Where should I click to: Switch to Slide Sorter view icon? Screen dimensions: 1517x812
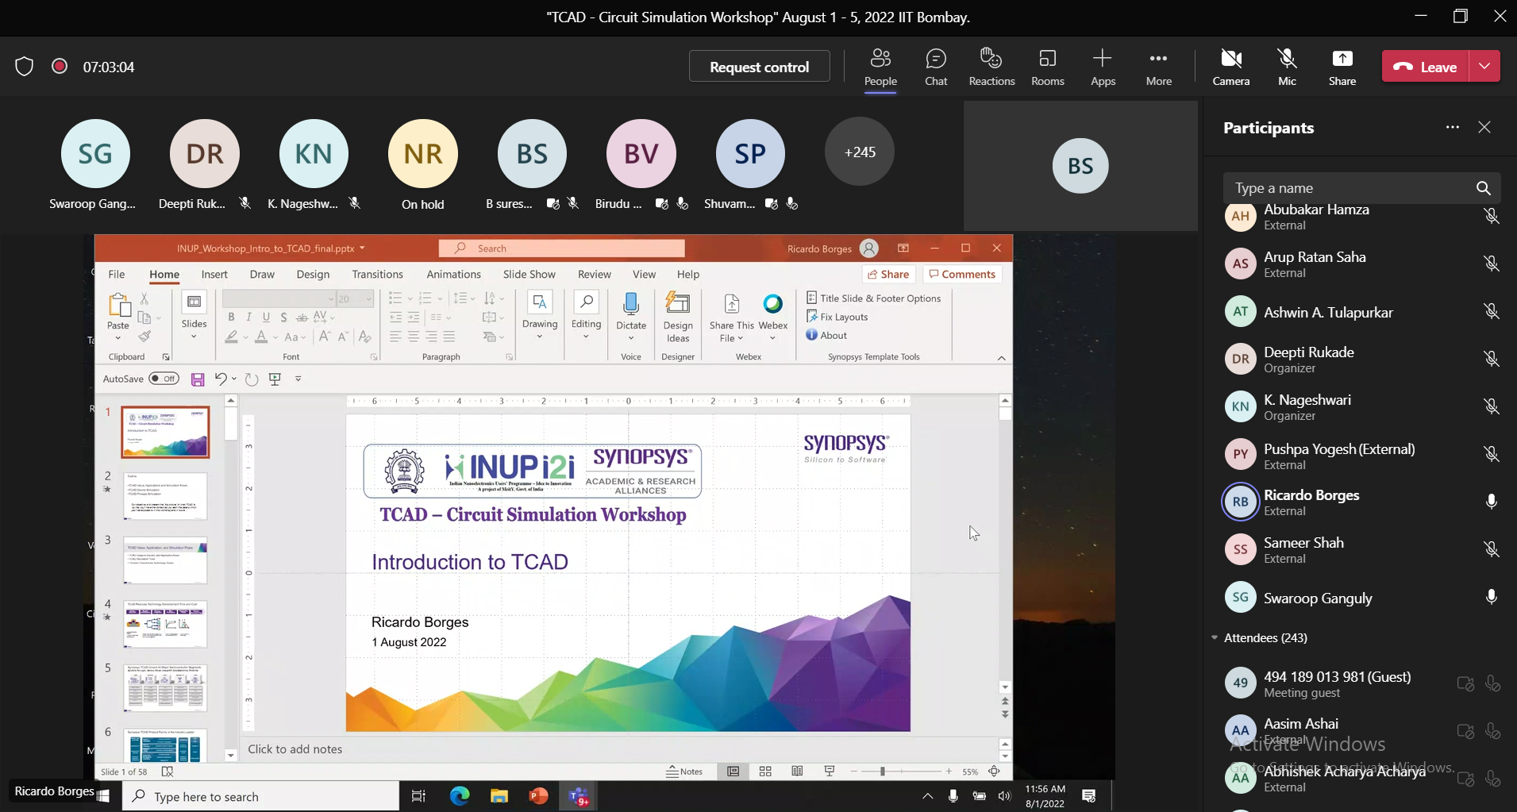[765, 771]
